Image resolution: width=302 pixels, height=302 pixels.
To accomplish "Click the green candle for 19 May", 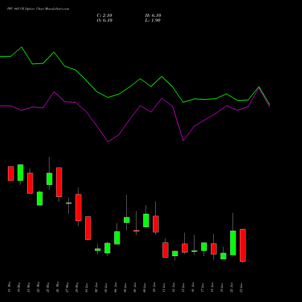I will coord(21,173).
